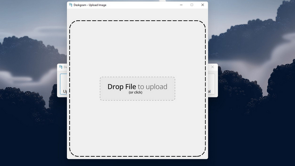Click the Deskgram icon in Upload Image title bar
The height and width of the screenshot is (166, 295).
(x=71, y=5)
